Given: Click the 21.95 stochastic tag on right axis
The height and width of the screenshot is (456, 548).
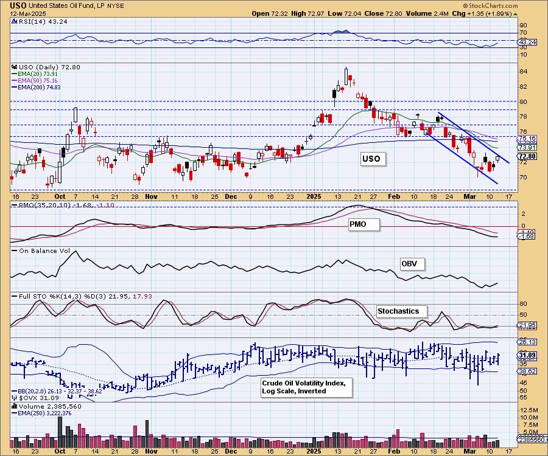Looking at the screenshot, I should tap(527, 325).
